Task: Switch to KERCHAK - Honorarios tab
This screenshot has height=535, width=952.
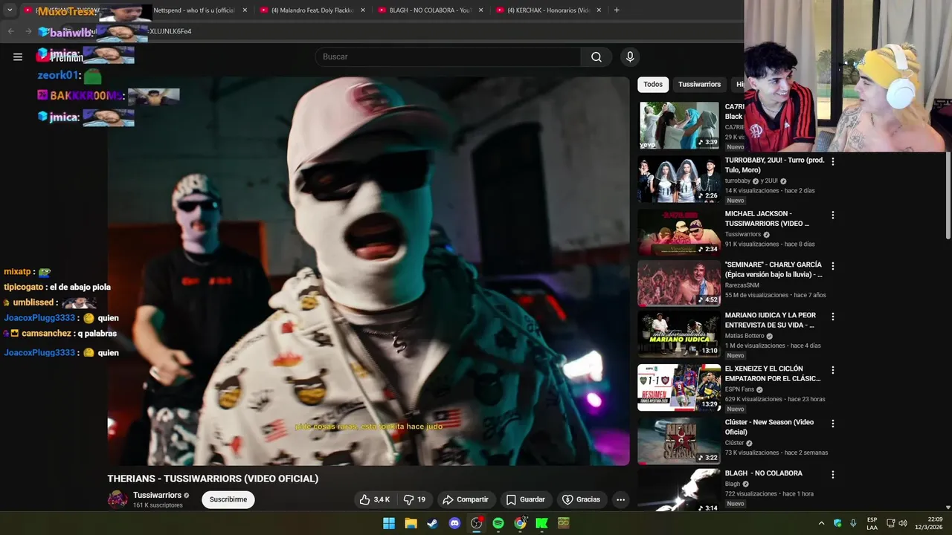Action: click(549, 10)
